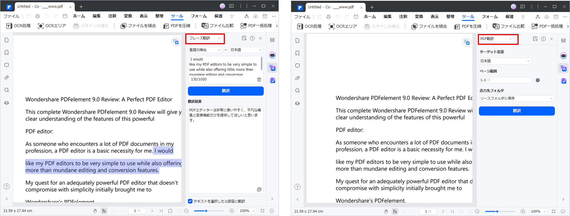The height and width of the screenshot is (216, 570).
Task: Open translation help question icon in left panel
Action: pyautogui.click(x=252, y=38)
